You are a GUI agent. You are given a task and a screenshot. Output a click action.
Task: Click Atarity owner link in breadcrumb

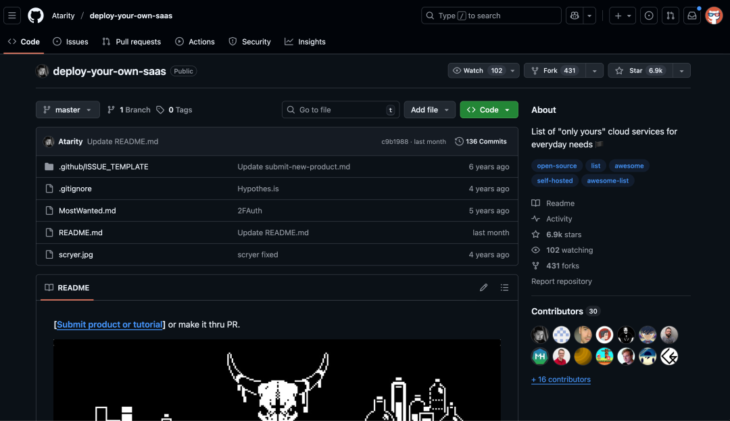tap(64, 16)
